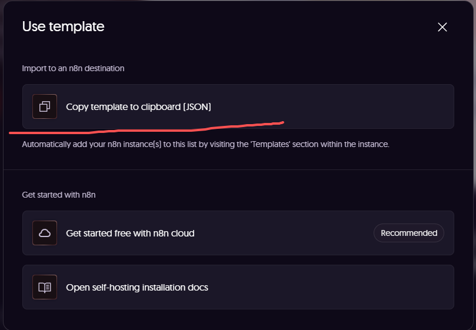Viewport: 476px width, 330px height.
Task: Click empty area right of Copy template row
Action: [x=353, y=106]
